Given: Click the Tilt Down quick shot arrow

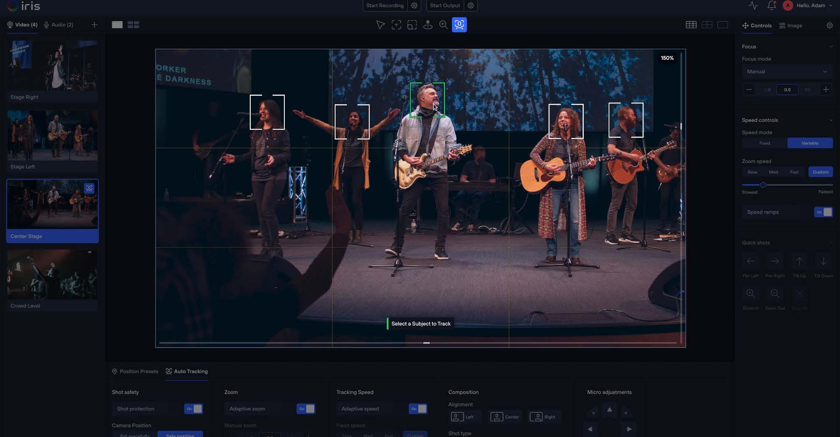Looking at the screenshot, I should (x=823, y=261).
